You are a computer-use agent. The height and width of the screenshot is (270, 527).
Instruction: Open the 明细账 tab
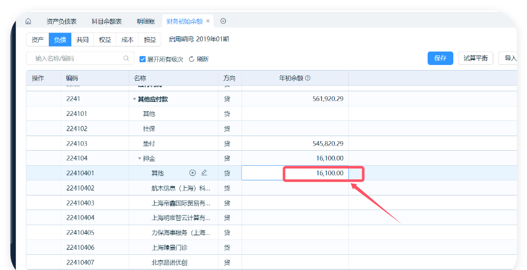tap(146, 21)
